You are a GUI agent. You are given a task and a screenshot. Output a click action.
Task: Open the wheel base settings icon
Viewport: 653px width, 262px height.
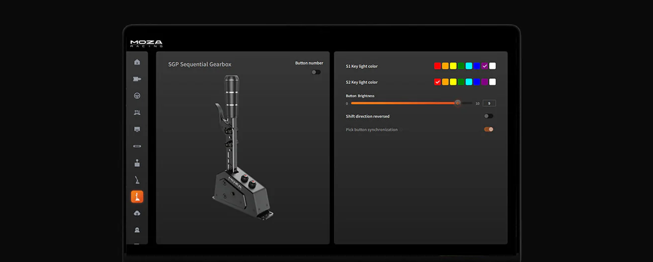(x=137, y=79)
